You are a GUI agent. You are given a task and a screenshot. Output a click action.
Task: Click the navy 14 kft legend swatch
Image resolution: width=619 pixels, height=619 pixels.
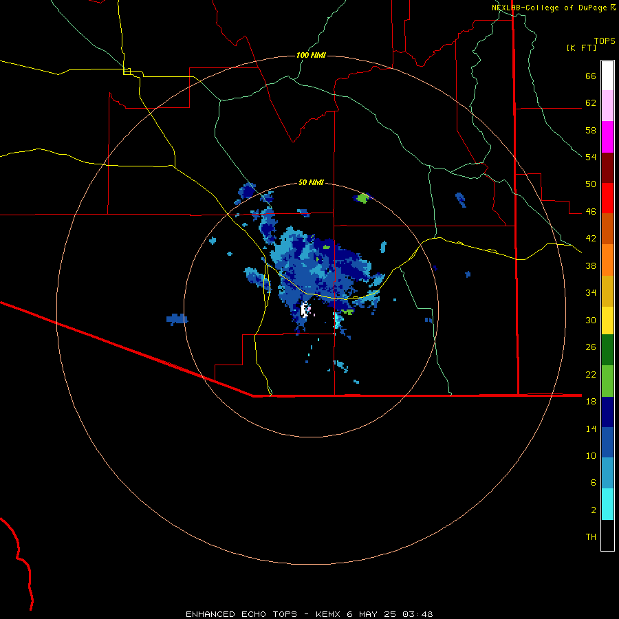click(607, 412)
